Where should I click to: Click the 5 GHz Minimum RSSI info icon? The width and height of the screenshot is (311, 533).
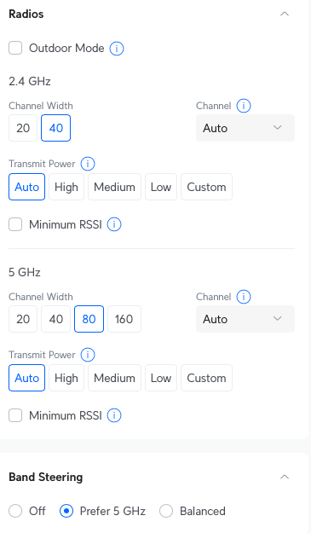[x=114, y=415]
